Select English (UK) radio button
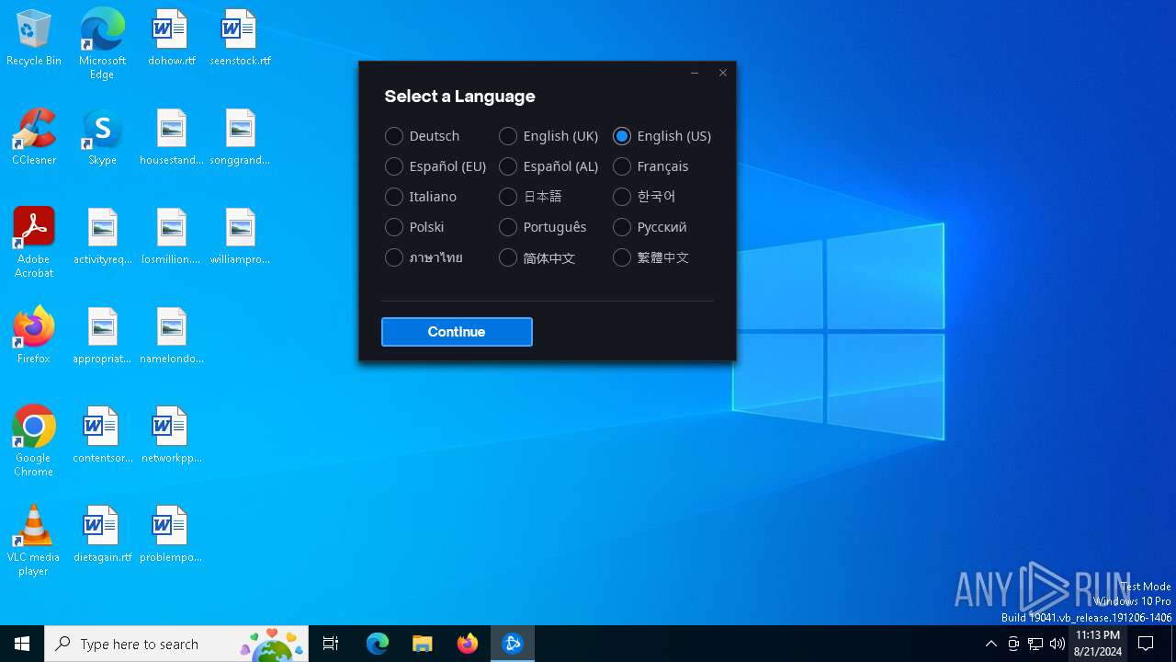This screenshot has height=662, width=1176. tap(549, 136)
